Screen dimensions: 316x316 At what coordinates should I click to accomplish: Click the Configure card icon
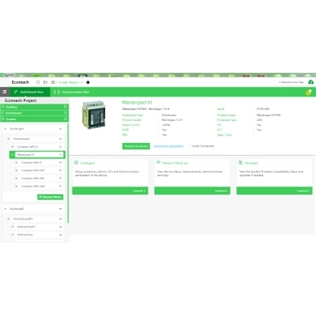point(76,163)
